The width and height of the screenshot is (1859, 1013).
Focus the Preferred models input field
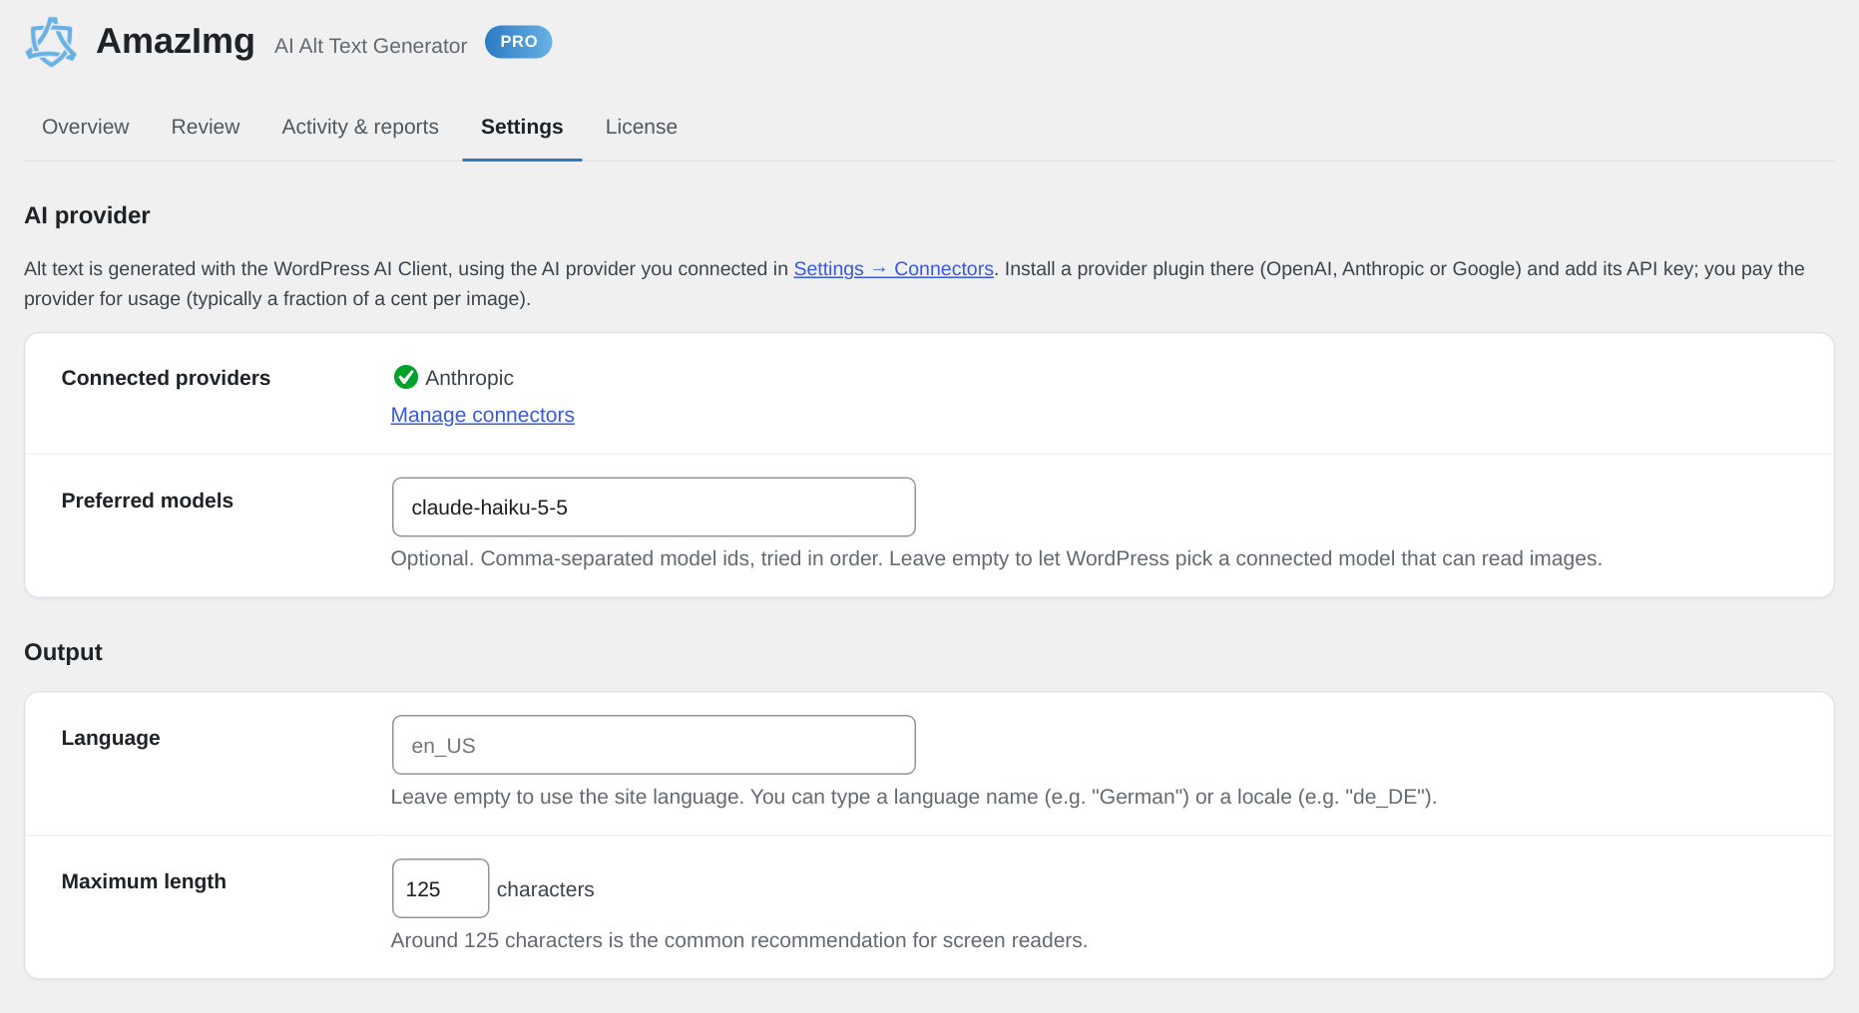pos(654,506)
